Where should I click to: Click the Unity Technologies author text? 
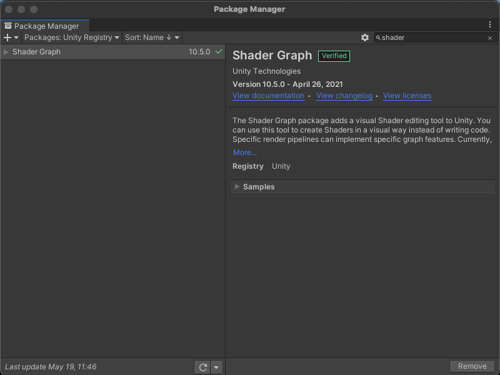pyautogui.click(x=266, y=71)
